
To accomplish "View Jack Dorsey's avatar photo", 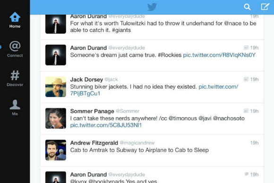I will click(56, 87).
